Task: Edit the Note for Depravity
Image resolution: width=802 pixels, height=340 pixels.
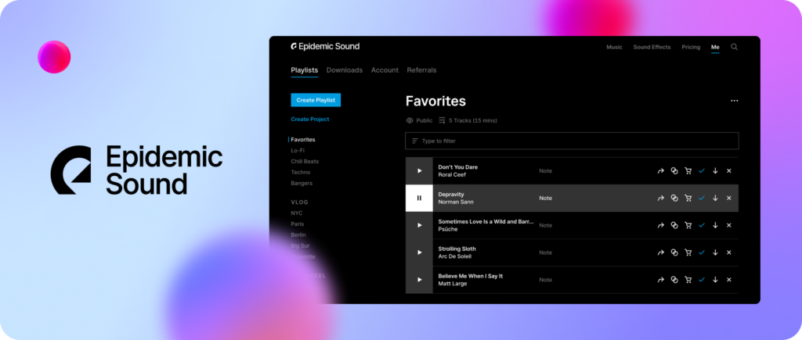Action: [546, 198]
